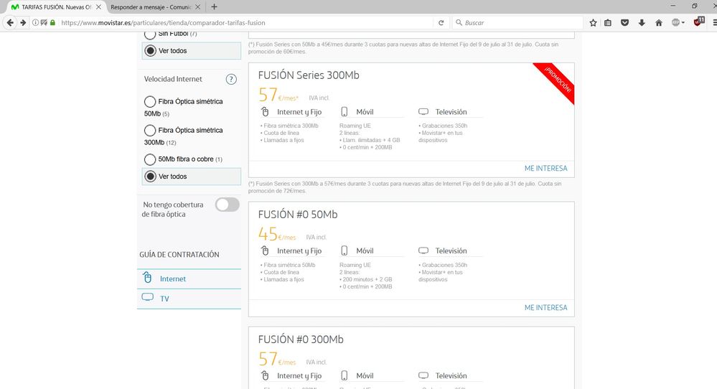Viewport: 717px width, 389px height.
Task: Open the TV guide in Guía de Contratación
Action: coord(164,298)
